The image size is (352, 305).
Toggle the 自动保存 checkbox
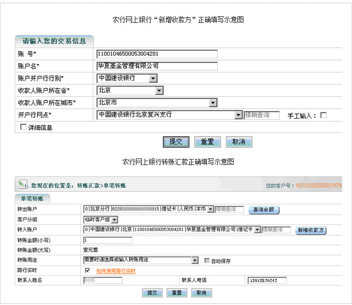[207, 261]
